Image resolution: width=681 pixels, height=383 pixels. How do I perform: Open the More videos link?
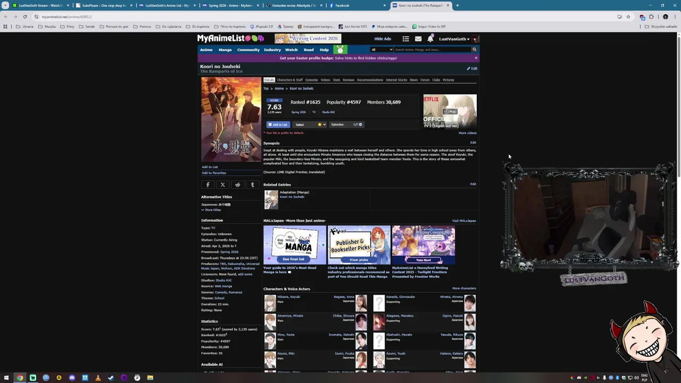(x=468, y=133)
